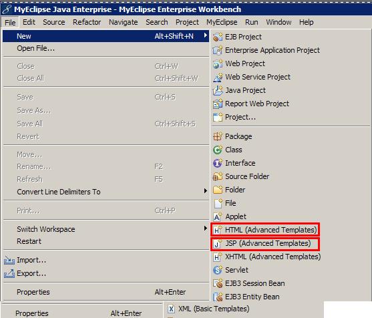Viewport: 372px width, 318px height.
Task: Click the XML Basic Templates icon
Action: [171, 309]
